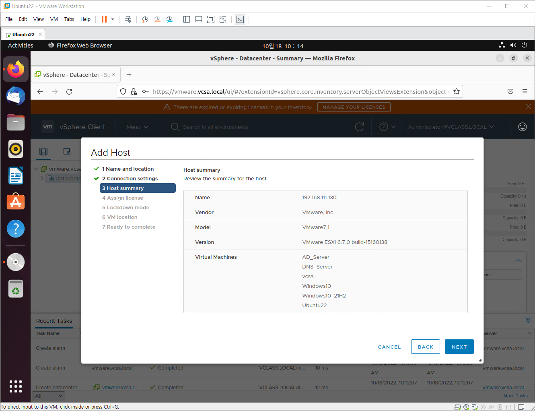
Task: Launch Firefox from the Ubuntu dock
Action: (16, 69)
